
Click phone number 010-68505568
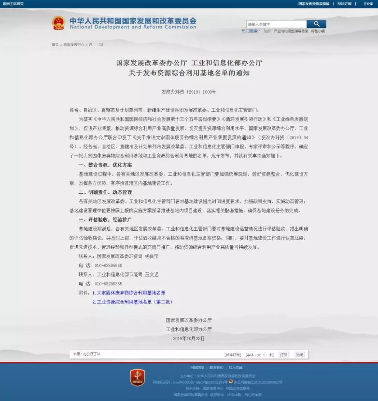coord(108,266)
